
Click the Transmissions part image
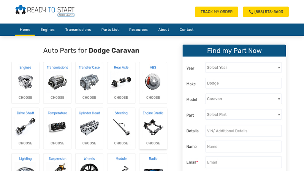click(57, 82)
